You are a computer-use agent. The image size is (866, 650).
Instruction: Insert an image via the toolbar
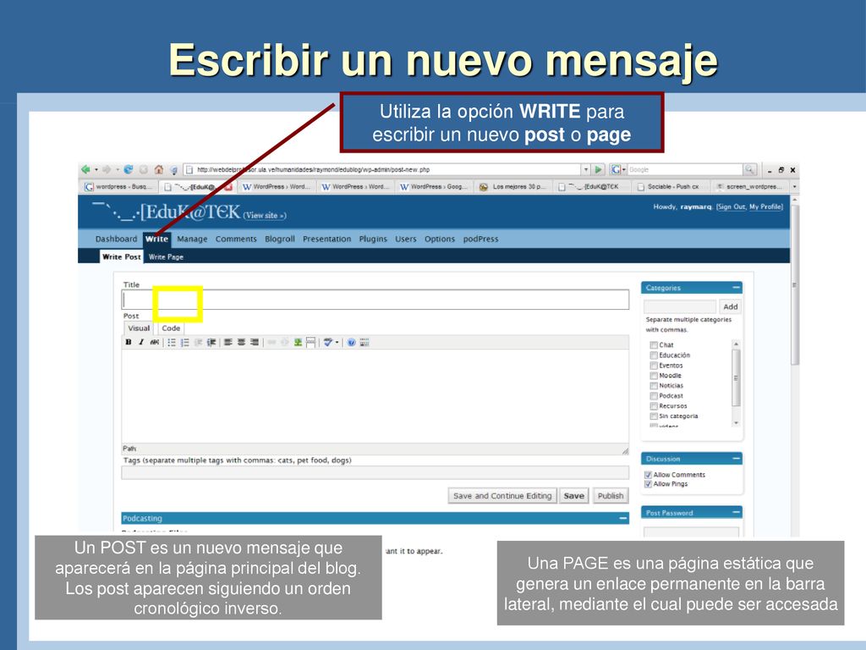[298, 342]
